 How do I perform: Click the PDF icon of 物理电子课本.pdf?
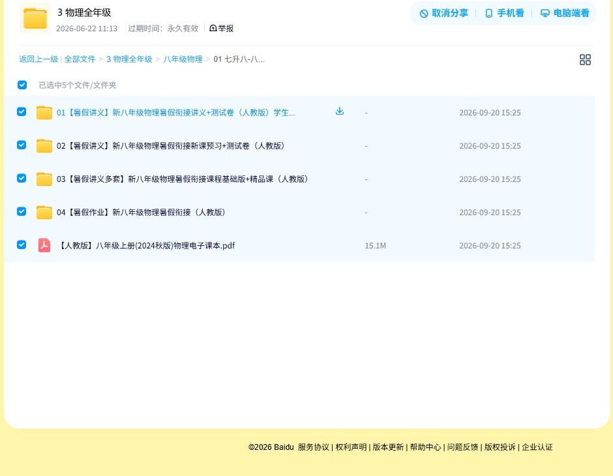(44, 245)
